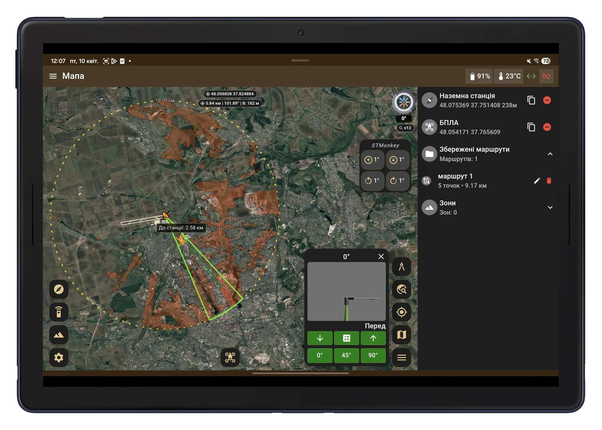Screen dimensions: 602x430
Task: Set antenna angle to 90°
Action: tap(373, 355)
